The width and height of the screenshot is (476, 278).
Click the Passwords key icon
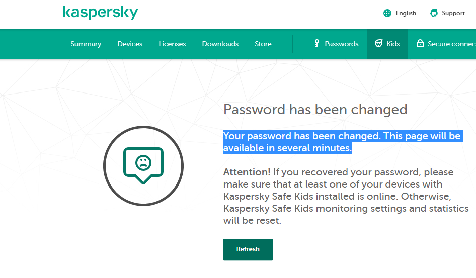[316, 44]
